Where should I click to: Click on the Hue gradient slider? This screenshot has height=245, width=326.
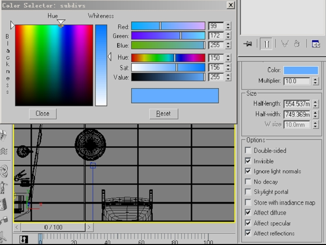168,58
